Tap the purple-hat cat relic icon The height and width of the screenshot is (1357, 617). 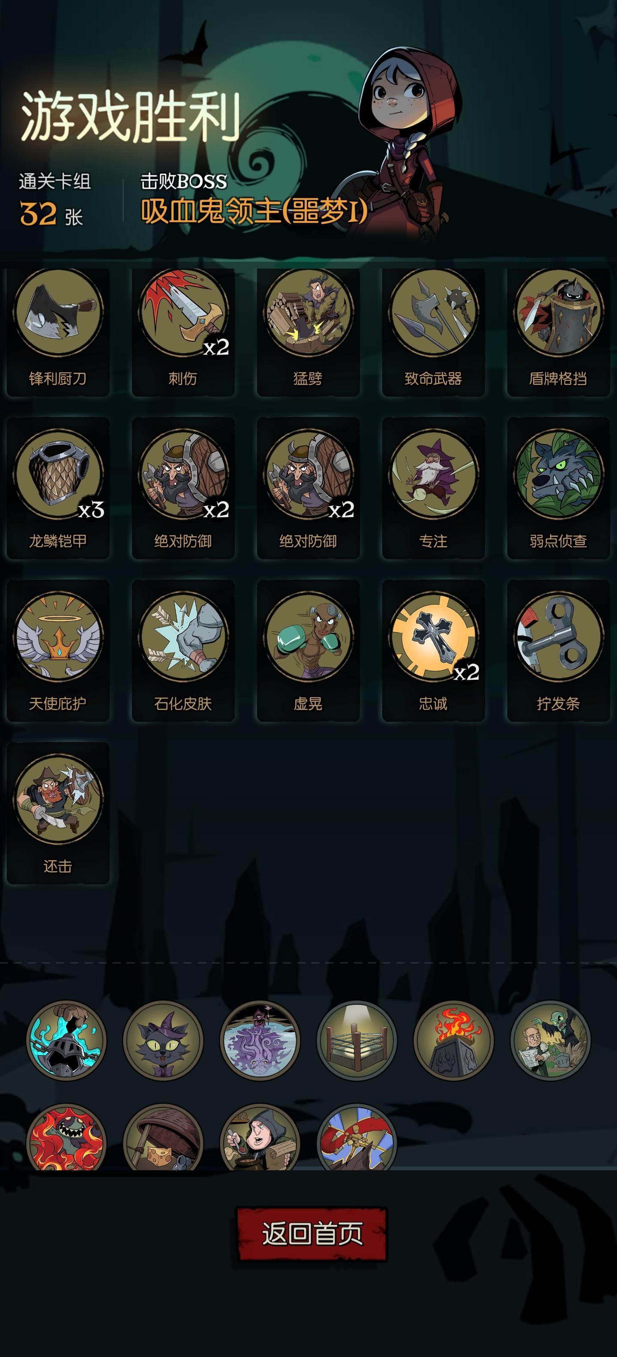(x=163, y=1040)
